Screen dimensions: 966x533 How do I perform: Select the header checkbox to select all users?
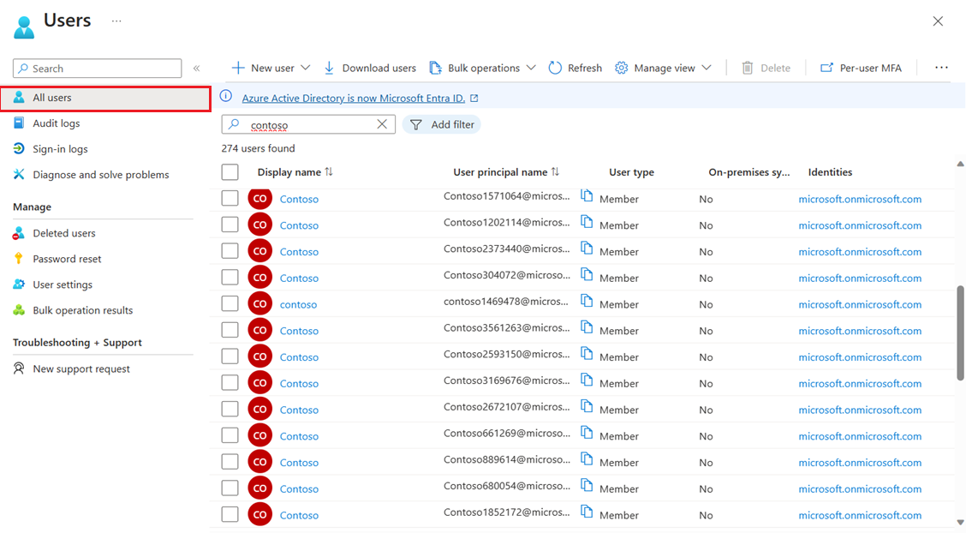tap(230, 171)
